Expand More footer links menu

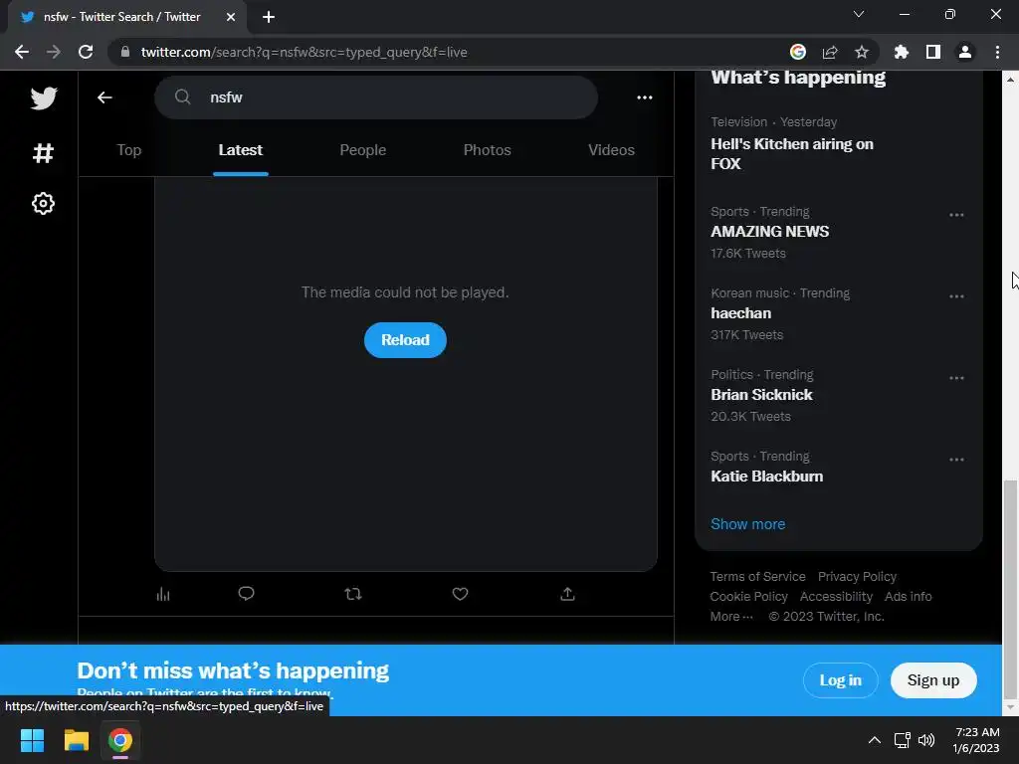(x=731, y=616)
